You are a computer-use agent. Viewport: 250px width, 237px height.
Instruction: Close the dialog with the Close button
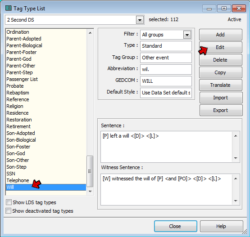coord(176,226)
